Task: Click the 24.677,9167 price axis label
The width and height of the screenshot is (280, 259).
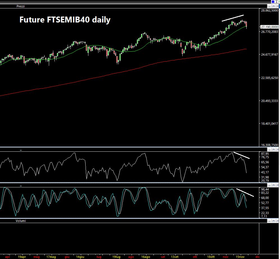Action: (x=269, y=54)
